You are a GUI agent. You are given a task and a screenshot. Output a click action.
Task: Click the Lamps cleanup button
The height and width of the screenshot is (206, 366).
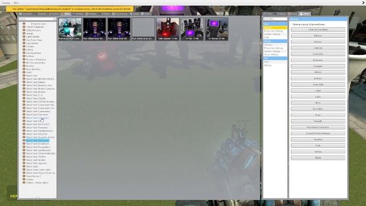click(x=318, y=90)
